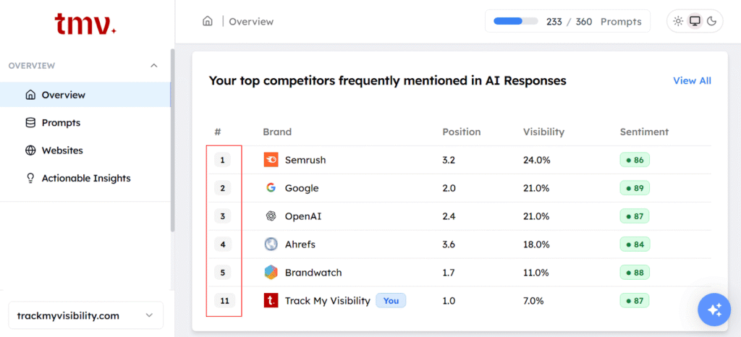The width and height of the screenshot is (741, 337).
Task: Click the rank 4 badge
Action: pyautogui.click(x=223, y=244)
